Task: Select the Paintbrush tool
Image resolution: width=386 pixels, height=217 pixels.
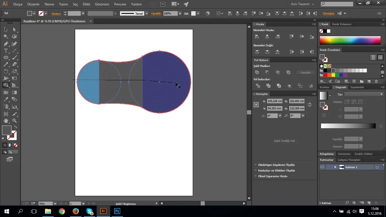Action: [14, 57]
